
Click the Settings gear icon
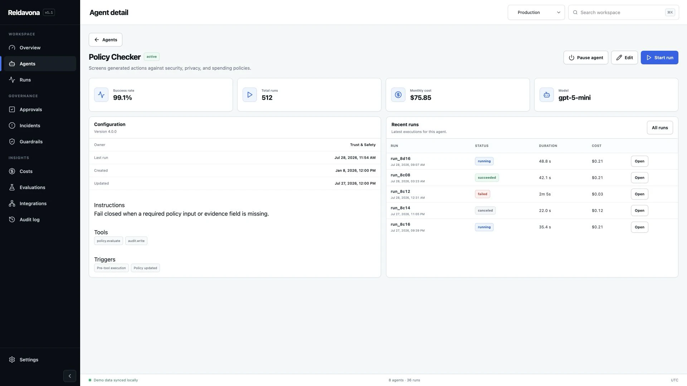point(12,360)
